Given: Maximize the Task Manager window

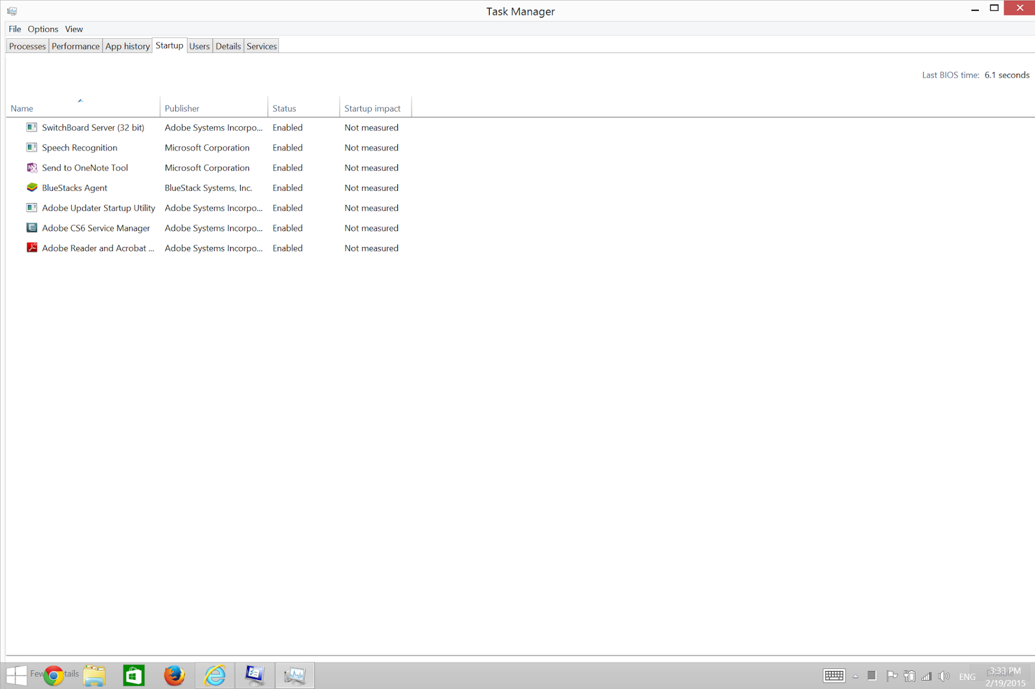Looking at the screenshot, I should point(994,8).
